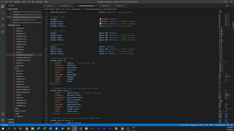Click the feedback icon in status bar
The image size is (234, 131).
(x=228, y=125)
